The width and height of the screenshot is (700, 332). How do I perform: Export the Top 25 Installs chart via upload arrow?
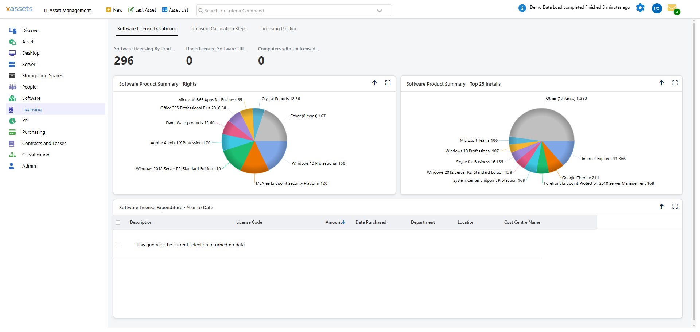(662, 83)
